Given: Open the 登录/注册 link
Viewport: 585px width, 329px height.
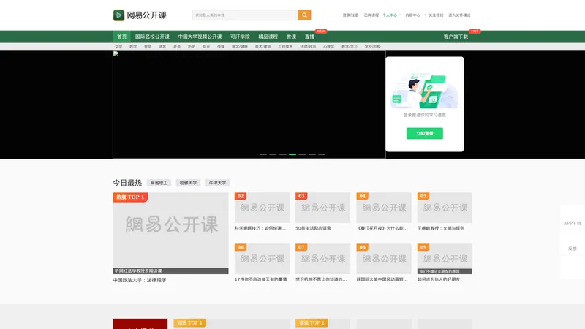Looking at the screenshot, I should tap(350, 15).
